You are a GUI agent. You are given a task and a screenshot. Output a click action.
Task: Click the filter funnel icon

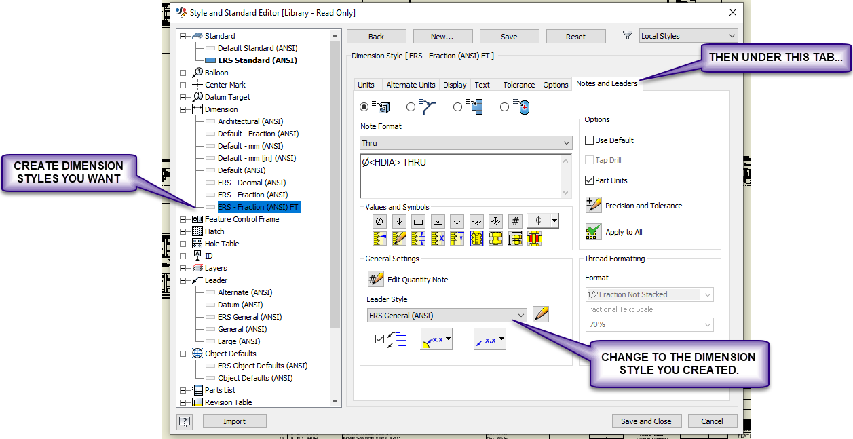[x=628, y=35]
